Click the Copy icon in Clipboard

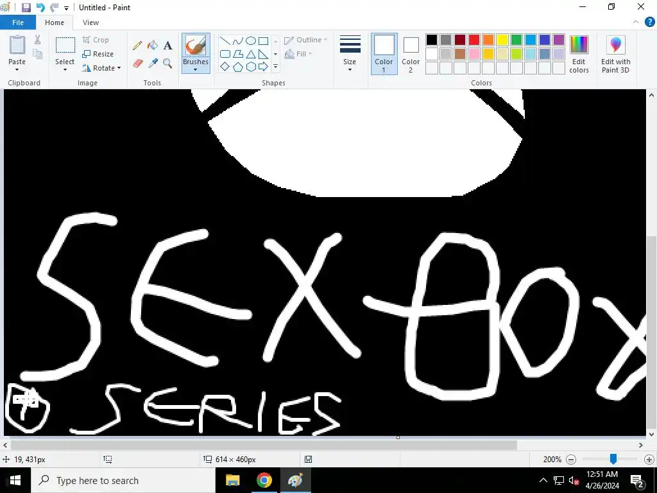[x=38, y=54]
